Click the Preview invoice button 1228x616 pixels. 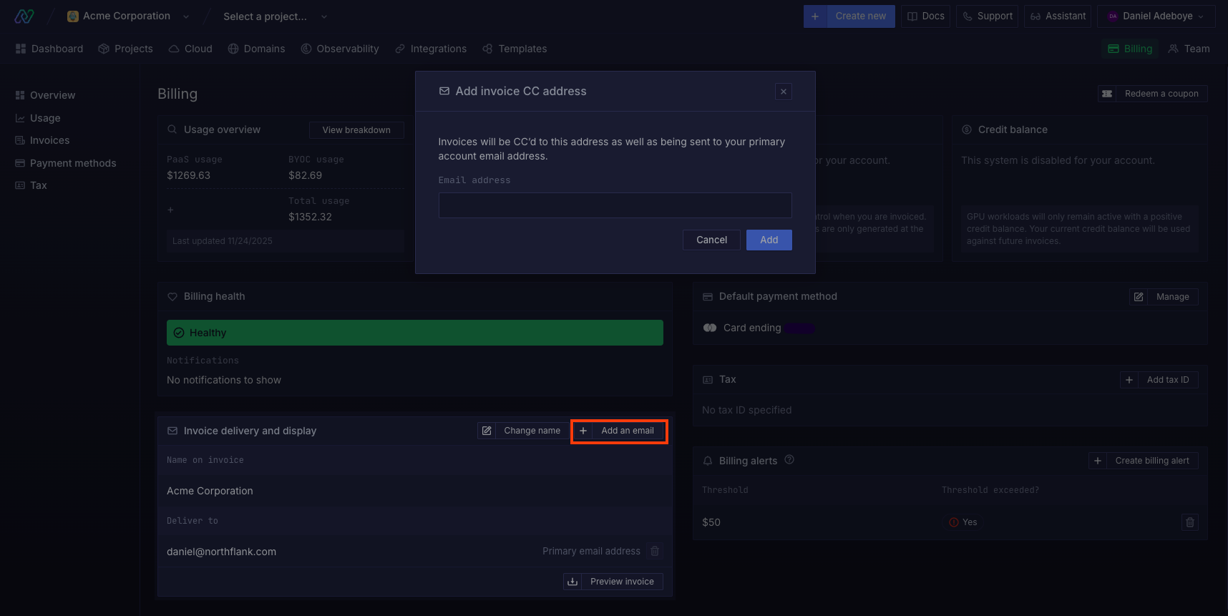tap(622, 582)
